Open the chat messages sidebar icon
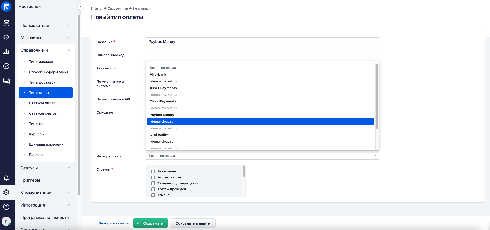 (6, 81)
